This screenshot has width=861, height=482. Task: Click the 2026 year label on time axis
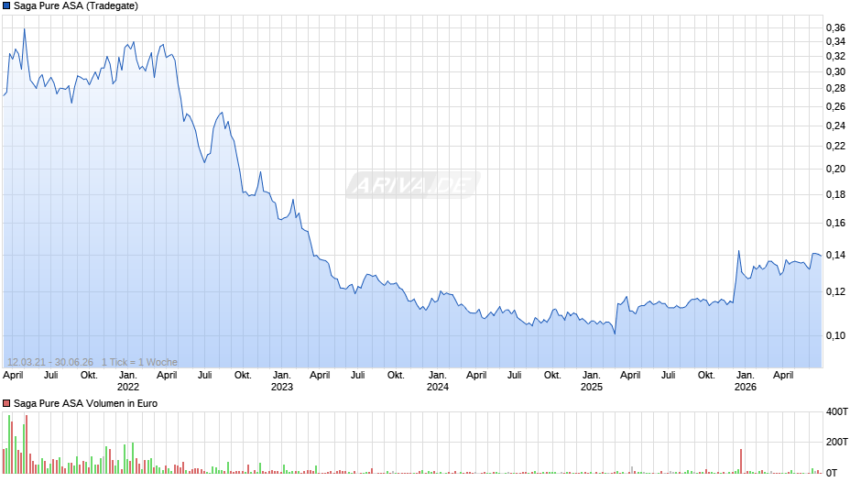click(x=746, y=387)
